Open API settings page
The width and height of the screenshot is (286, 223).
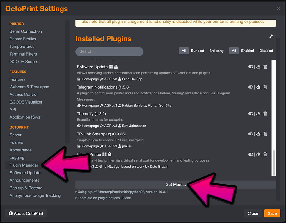[13, 110]
